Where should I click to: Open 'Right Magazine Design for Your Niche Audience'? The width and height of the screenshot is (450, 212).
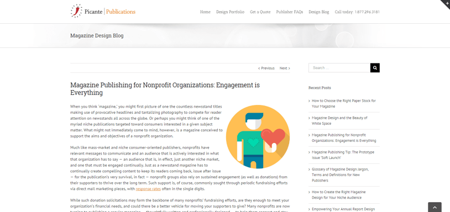(x=339, y=195)
